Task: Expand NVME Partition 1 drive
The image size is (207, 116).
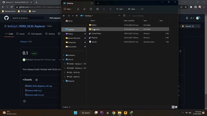Action: (x=65, y=64)
